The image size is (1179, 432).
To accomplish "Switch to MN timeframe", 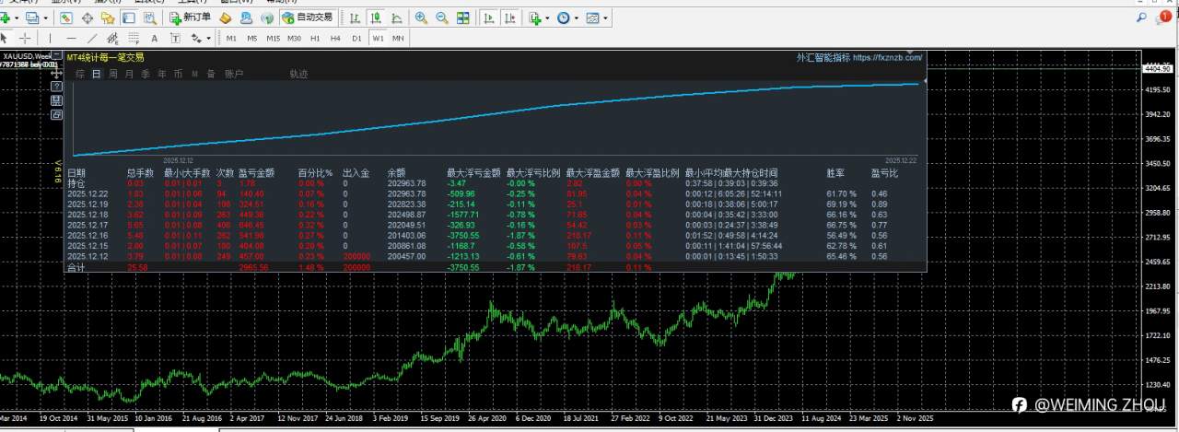I will pyautogui.click(x=398, y=38).
